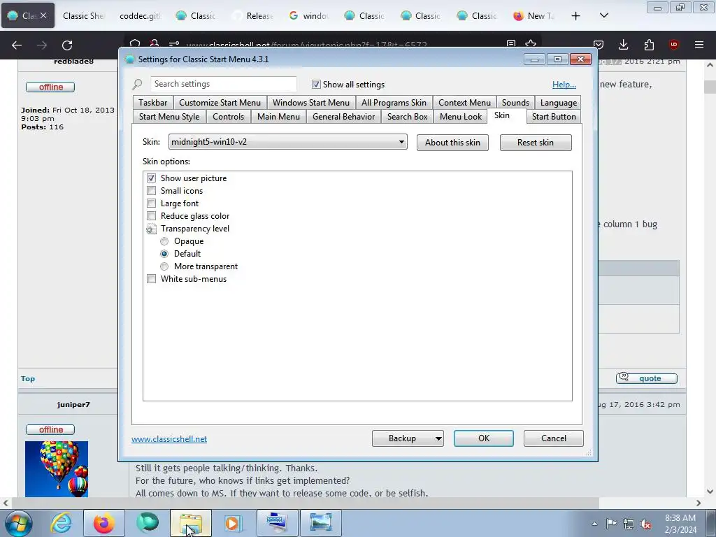Screen dimensions: 716x537
Task: Open Windows Start Menu tab
Action: tap(311, 103)
